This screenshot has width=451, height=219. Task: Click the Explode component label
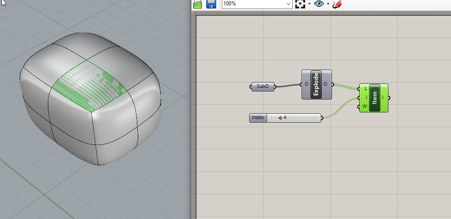click(316, 85)
